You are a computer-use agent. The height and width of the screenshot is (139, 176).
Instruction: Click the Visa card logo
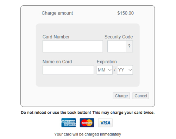105,122
